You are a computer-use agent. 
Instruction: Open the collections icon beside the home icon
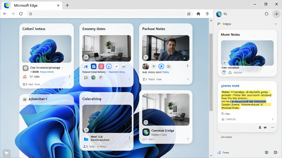(x=207, y=14)
